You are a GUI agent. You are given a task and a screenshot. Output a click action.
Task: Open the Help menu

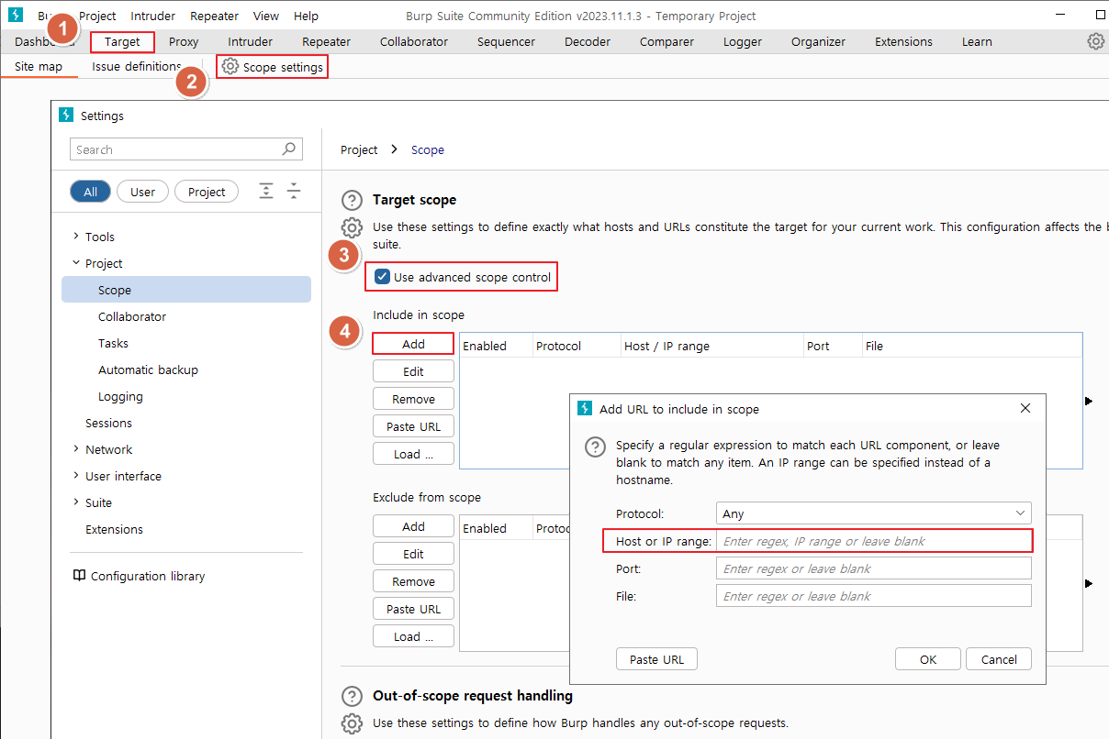306,16
